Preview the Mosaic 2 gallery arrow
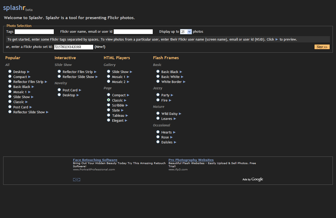This screenshot has width=336, height=218. coord(128,82)
